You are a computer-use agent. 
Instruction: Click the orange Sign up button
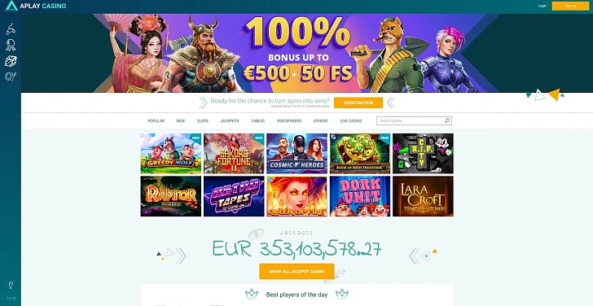click(x=570, y=6)
